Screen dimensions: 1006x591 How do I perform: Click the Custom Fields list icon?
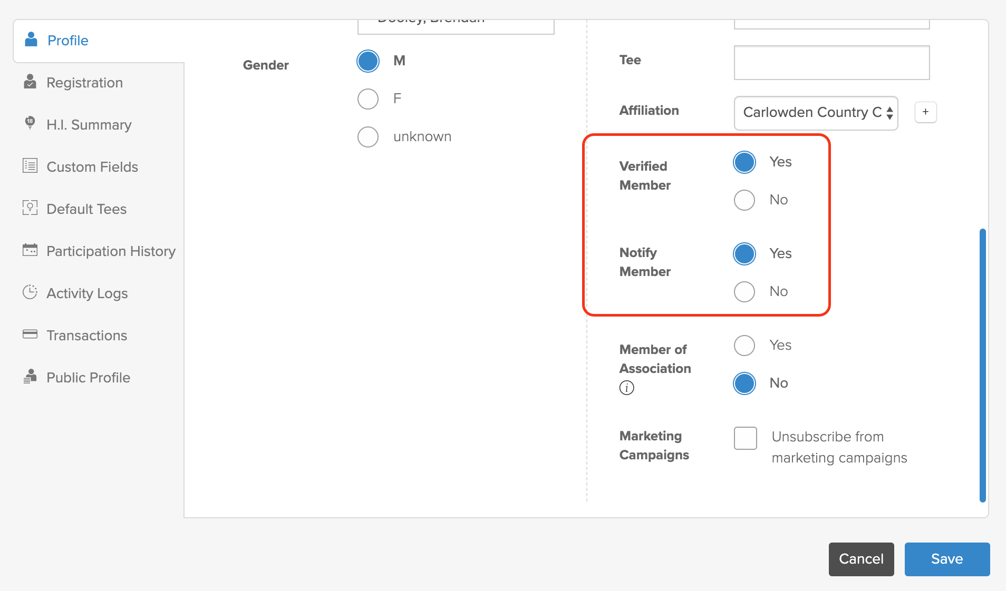[30, 165]
